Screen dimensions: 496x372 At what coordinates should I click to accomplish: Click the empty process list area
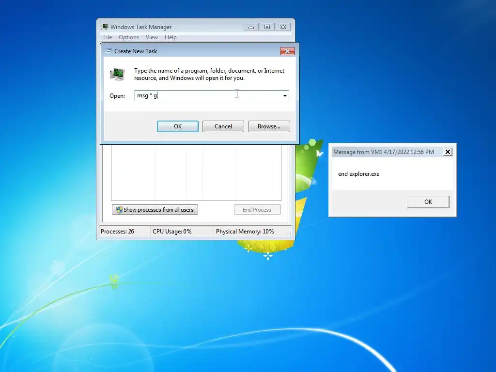[x=196, y=173]
